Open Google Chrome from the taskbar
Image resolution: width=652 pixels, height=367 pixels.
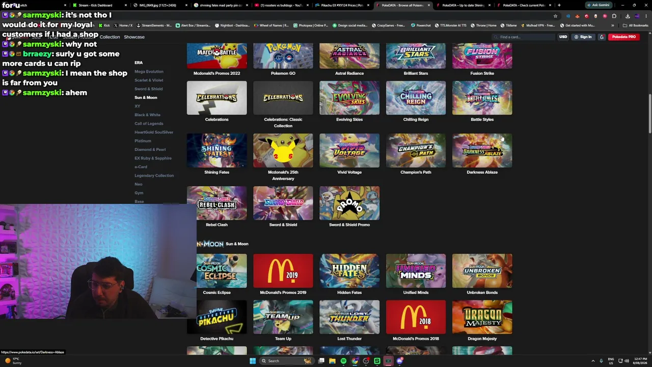[x=355, y=361]
